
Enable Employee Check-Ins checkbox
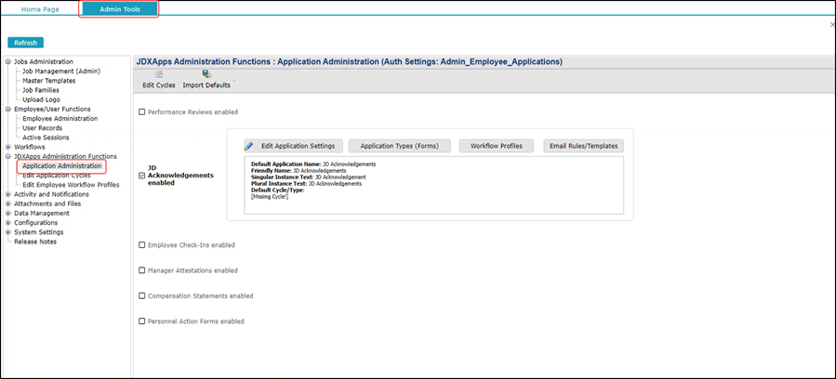pos(141,245)
